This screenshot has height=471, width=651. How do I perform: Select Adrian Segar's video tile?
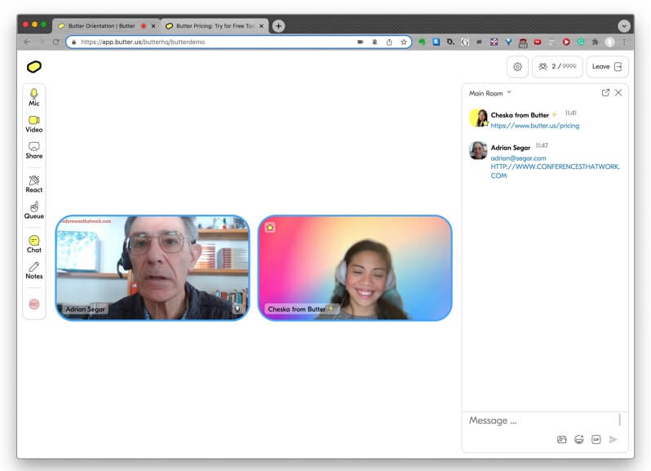click(153, 268)
